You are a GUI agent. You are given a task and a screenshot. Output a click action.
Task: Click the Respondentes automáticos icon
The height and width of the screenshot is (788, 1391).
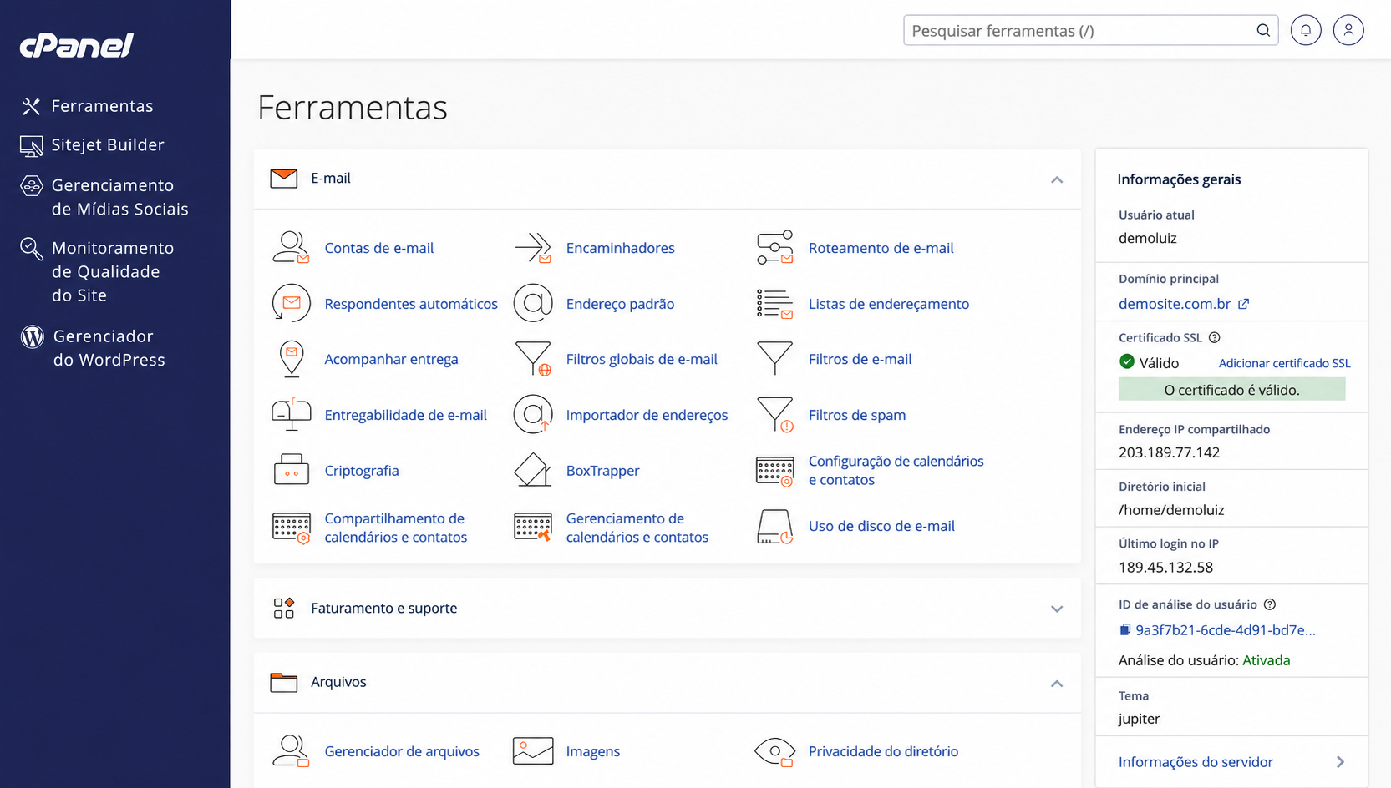(x=291, y=304)
